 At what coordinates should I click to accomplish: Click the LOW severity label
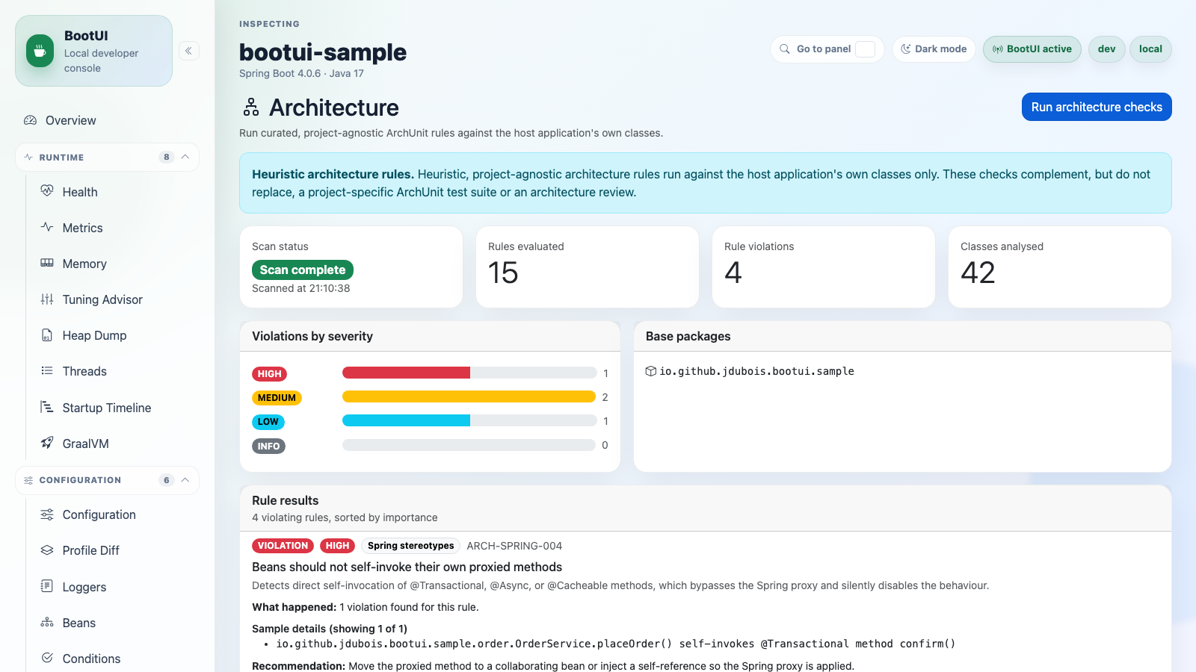point(268,422)
